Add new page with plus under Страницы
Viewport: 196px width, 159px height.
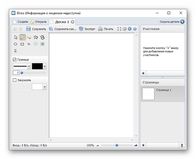pyautogui.click(x=143, y=145)
